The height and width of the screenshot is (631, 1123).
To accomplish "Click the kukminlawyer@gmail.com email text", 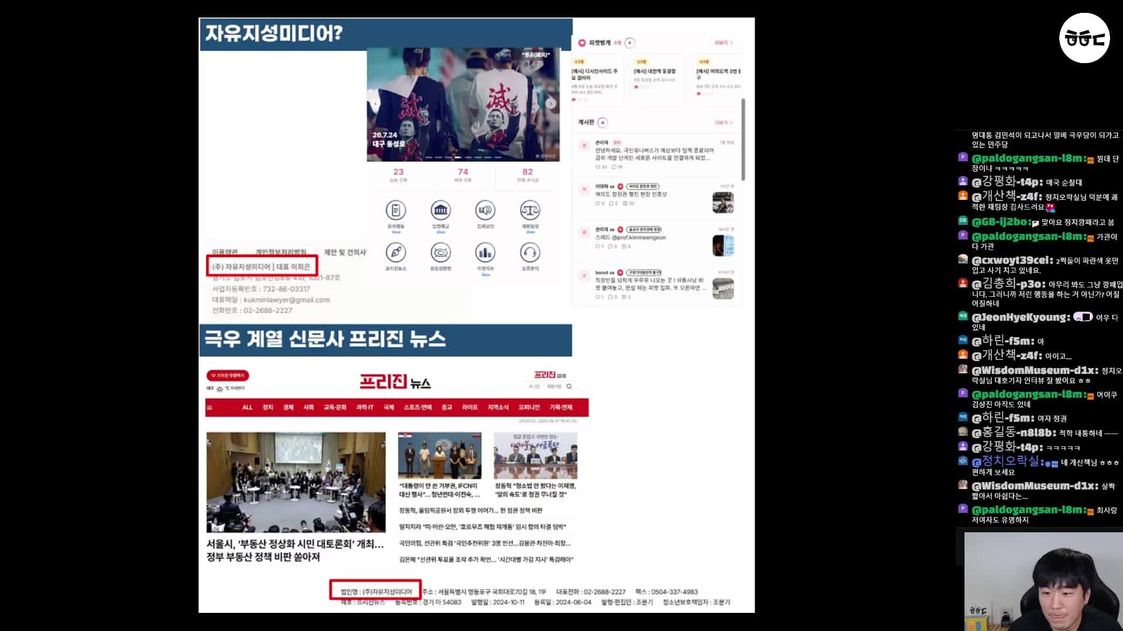I will point(287,300).
